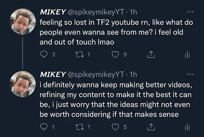This screenshot has height=137, width=204.
Task: Retweet the first tweet about feeling lost
Action: click(x=80, y=54)
